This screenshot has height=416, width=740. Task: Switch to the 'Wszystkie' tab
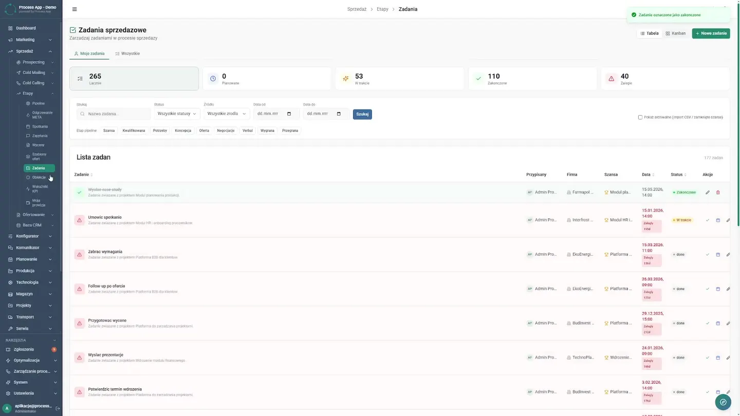click(127, 53)
